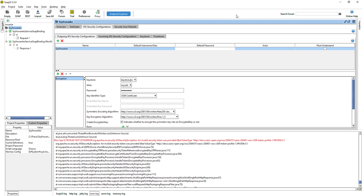Show the http log
This screenshot has height=196, width=362.
[74, 194]
